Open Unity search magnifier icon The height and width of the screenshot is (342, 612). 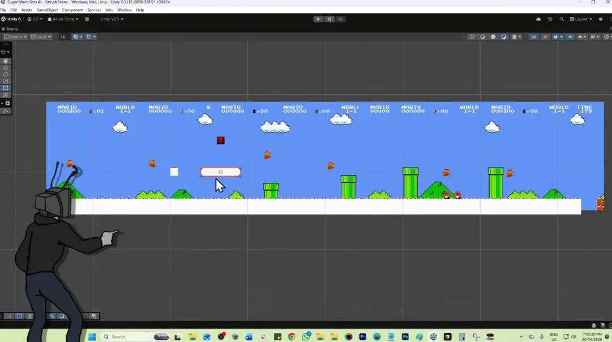[x=561, y=19]
